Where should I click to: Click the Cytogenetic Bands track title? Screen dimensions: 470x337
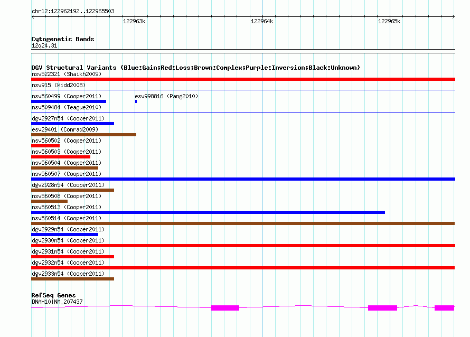tap(63, 39)
